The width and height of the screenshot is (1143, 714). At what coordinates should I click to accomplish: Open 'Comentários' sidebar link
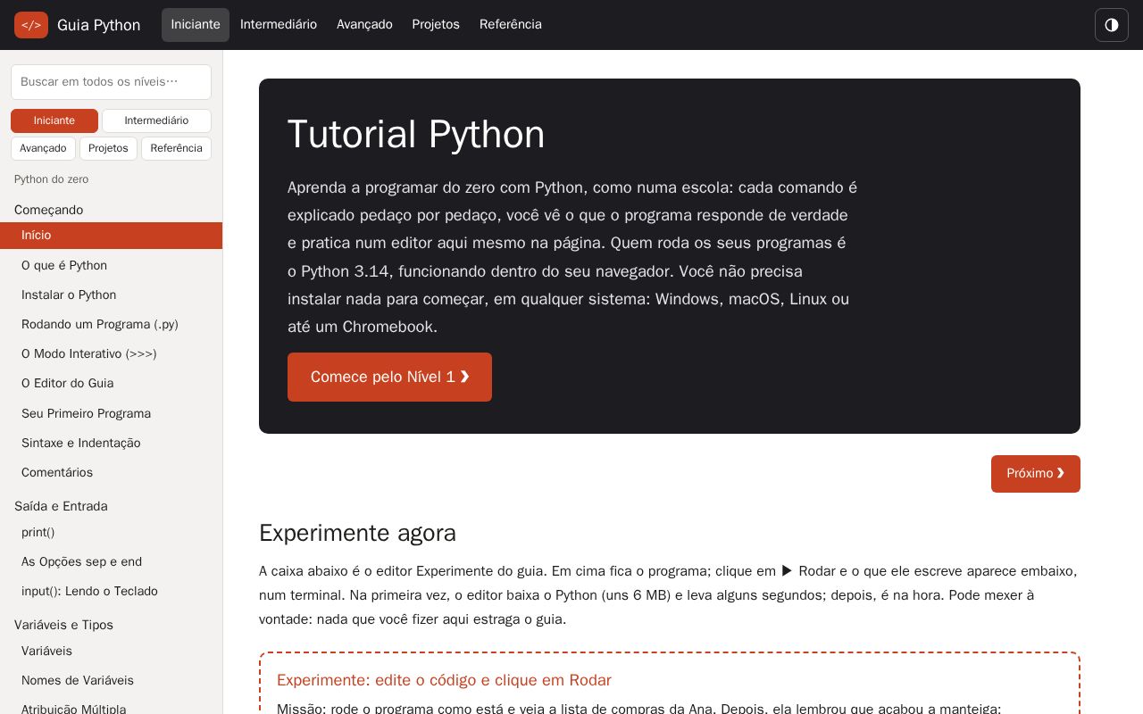click(111, 472)
